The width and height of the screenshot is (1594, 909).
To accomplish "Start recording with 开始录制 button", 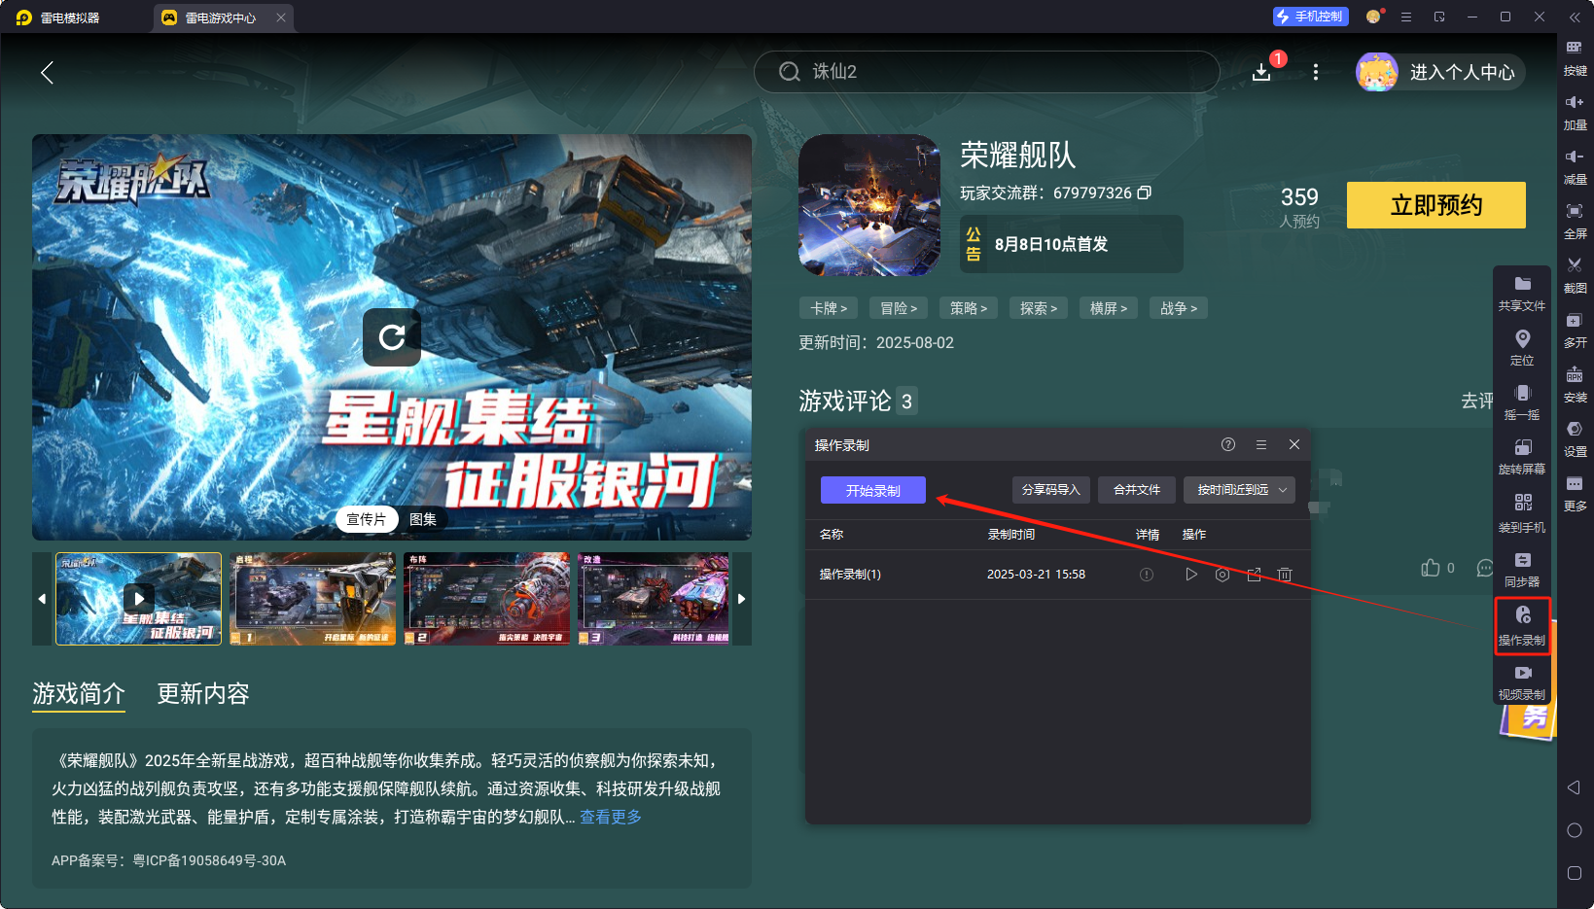I will point(873,490).
